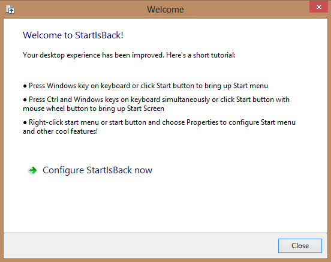Click the green arrow beside Configure StartIsBack
Screen dimensions: 331x262
click(33, 170)
